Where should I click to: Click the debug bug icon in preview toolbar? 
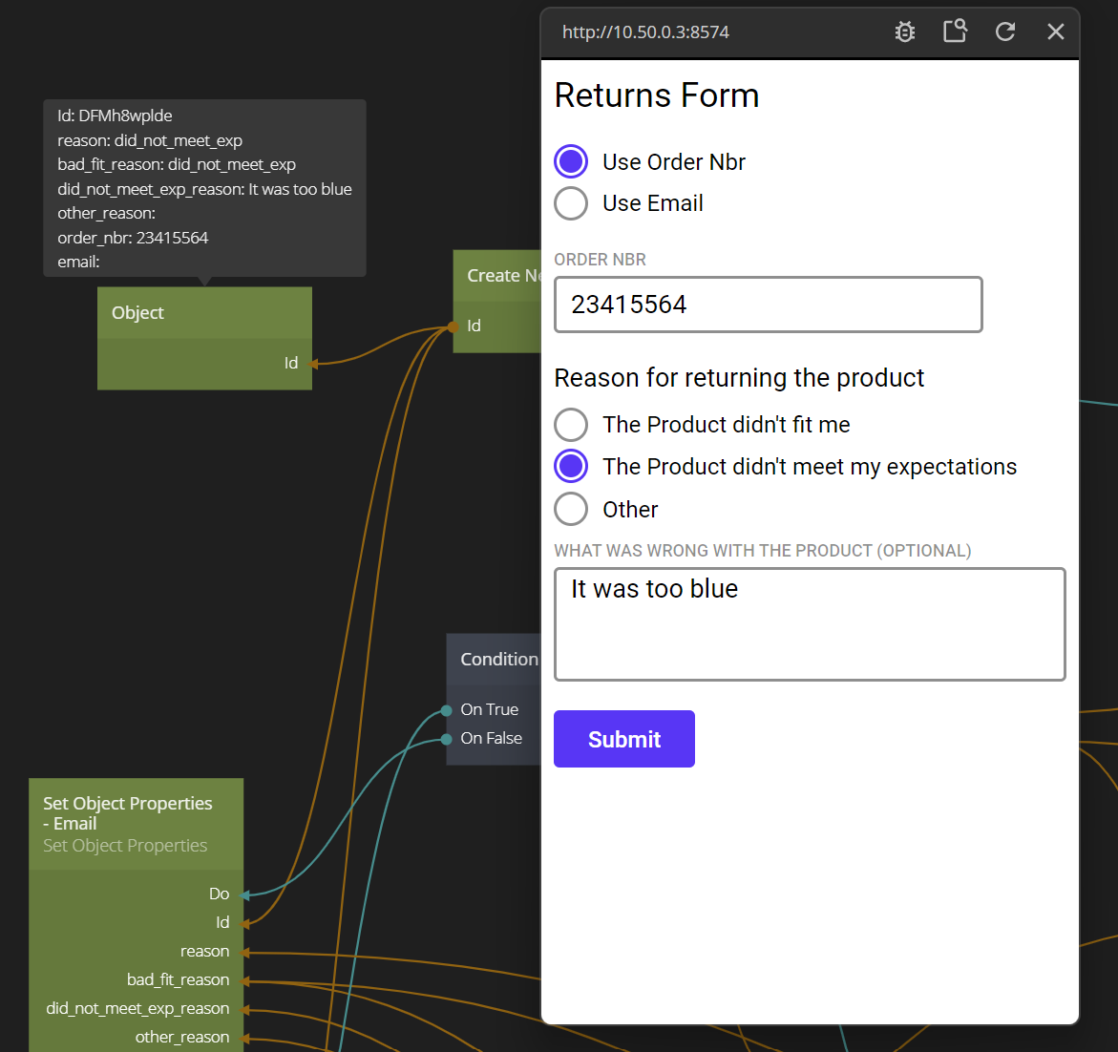click(x=905, y=32)
